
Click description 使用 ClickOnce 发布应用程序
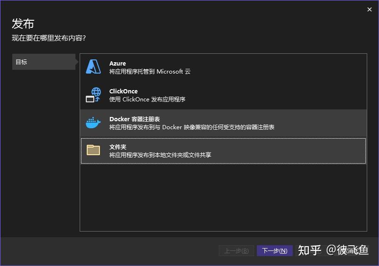click(147, 100)
